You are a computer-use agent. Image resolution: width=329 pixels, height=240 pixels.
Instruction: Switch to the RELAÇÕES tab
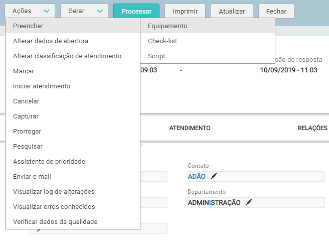(x=312, y=128)
